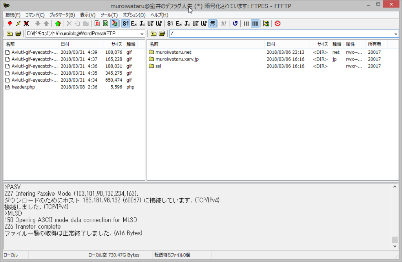
Task: Enable ASCII transfer mode (red A)
Action: coord(97,24)
